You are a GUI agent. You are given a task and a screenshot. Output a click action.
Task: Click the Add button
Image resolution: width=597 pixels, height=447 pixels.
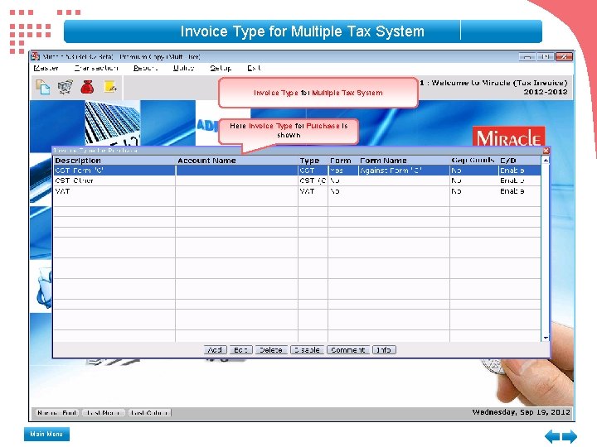pos(215,349)
